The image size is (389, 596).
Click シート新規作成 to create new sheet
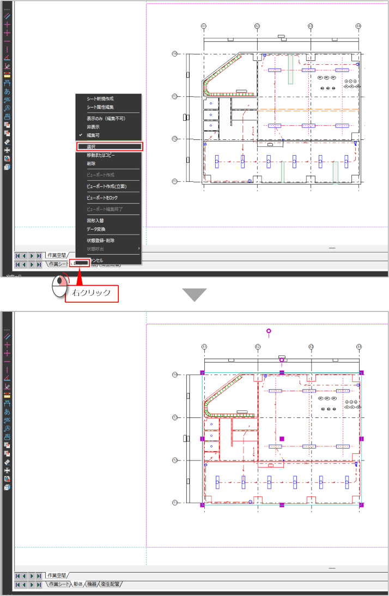(100, 99)
